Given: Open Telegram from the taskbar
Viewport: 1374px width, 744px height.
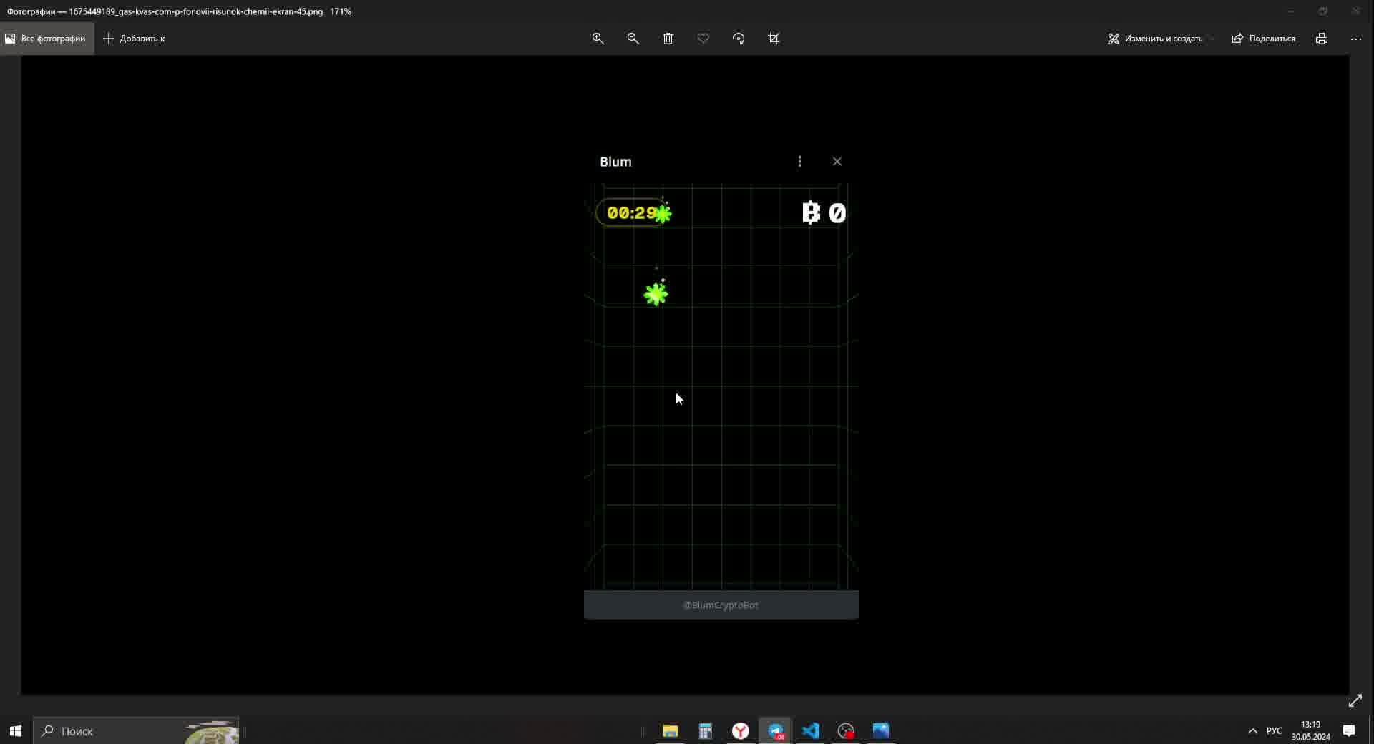Looking at the screenshot, I should (x=775, y=731).
